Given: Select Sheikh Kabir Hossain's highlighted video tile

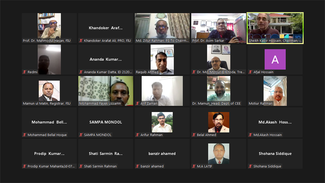Looking at the screenshot, I should (x=275, y=28).
